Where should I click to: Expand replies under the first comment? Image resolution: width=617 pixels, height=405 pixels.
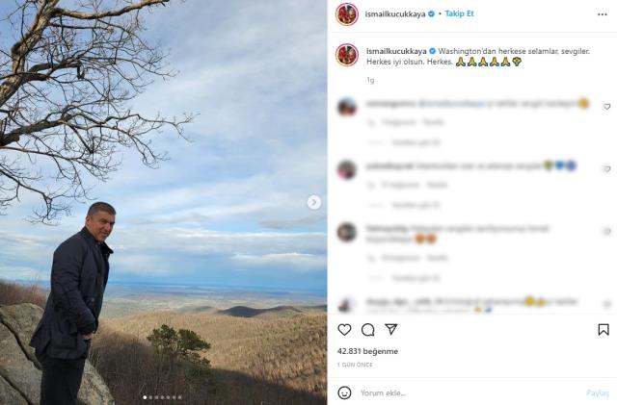[x=395, y=142]
